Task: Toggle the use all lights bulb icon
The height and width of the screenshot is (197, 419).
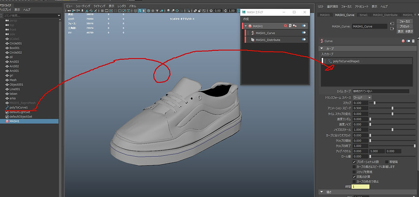Action: coord(157,11)
